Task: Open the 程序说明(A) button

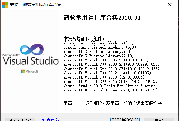Action: tap(20, 119)
